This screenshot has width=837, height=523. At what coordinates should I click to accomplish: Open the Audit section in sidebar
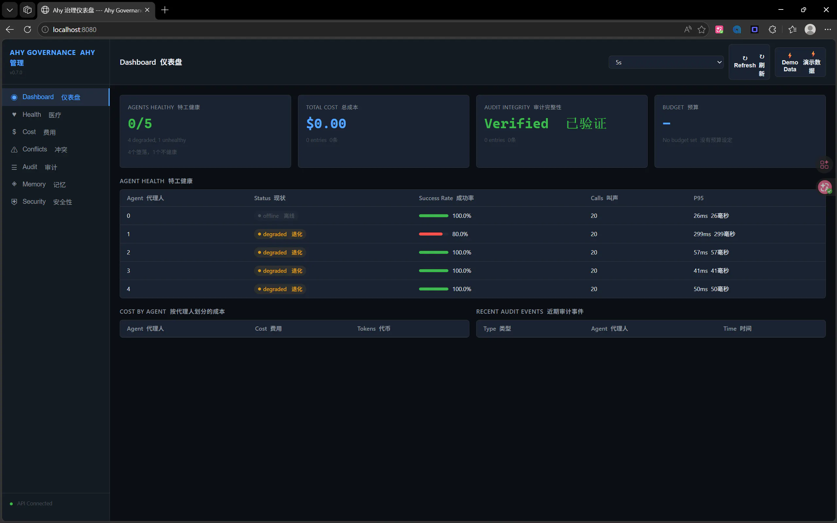[55, 167]
